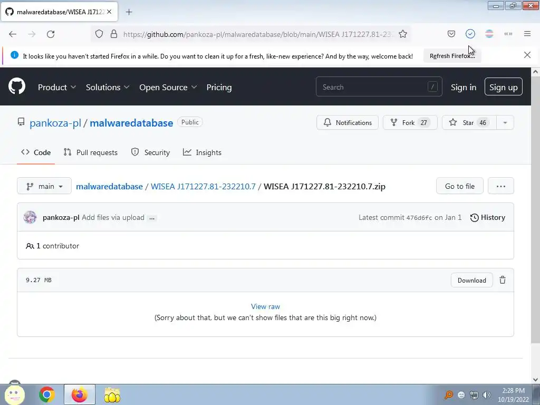The height and width of the screenshot is (405, 540).
Task: Launch Google Chrome from the taskbar
Action: pyautogui.click(x=47, y=394)
